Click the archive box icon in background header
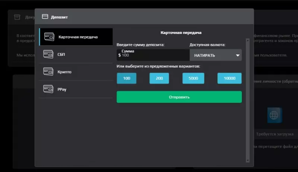Viewport: 298px width, 172px height. [17, 17]
